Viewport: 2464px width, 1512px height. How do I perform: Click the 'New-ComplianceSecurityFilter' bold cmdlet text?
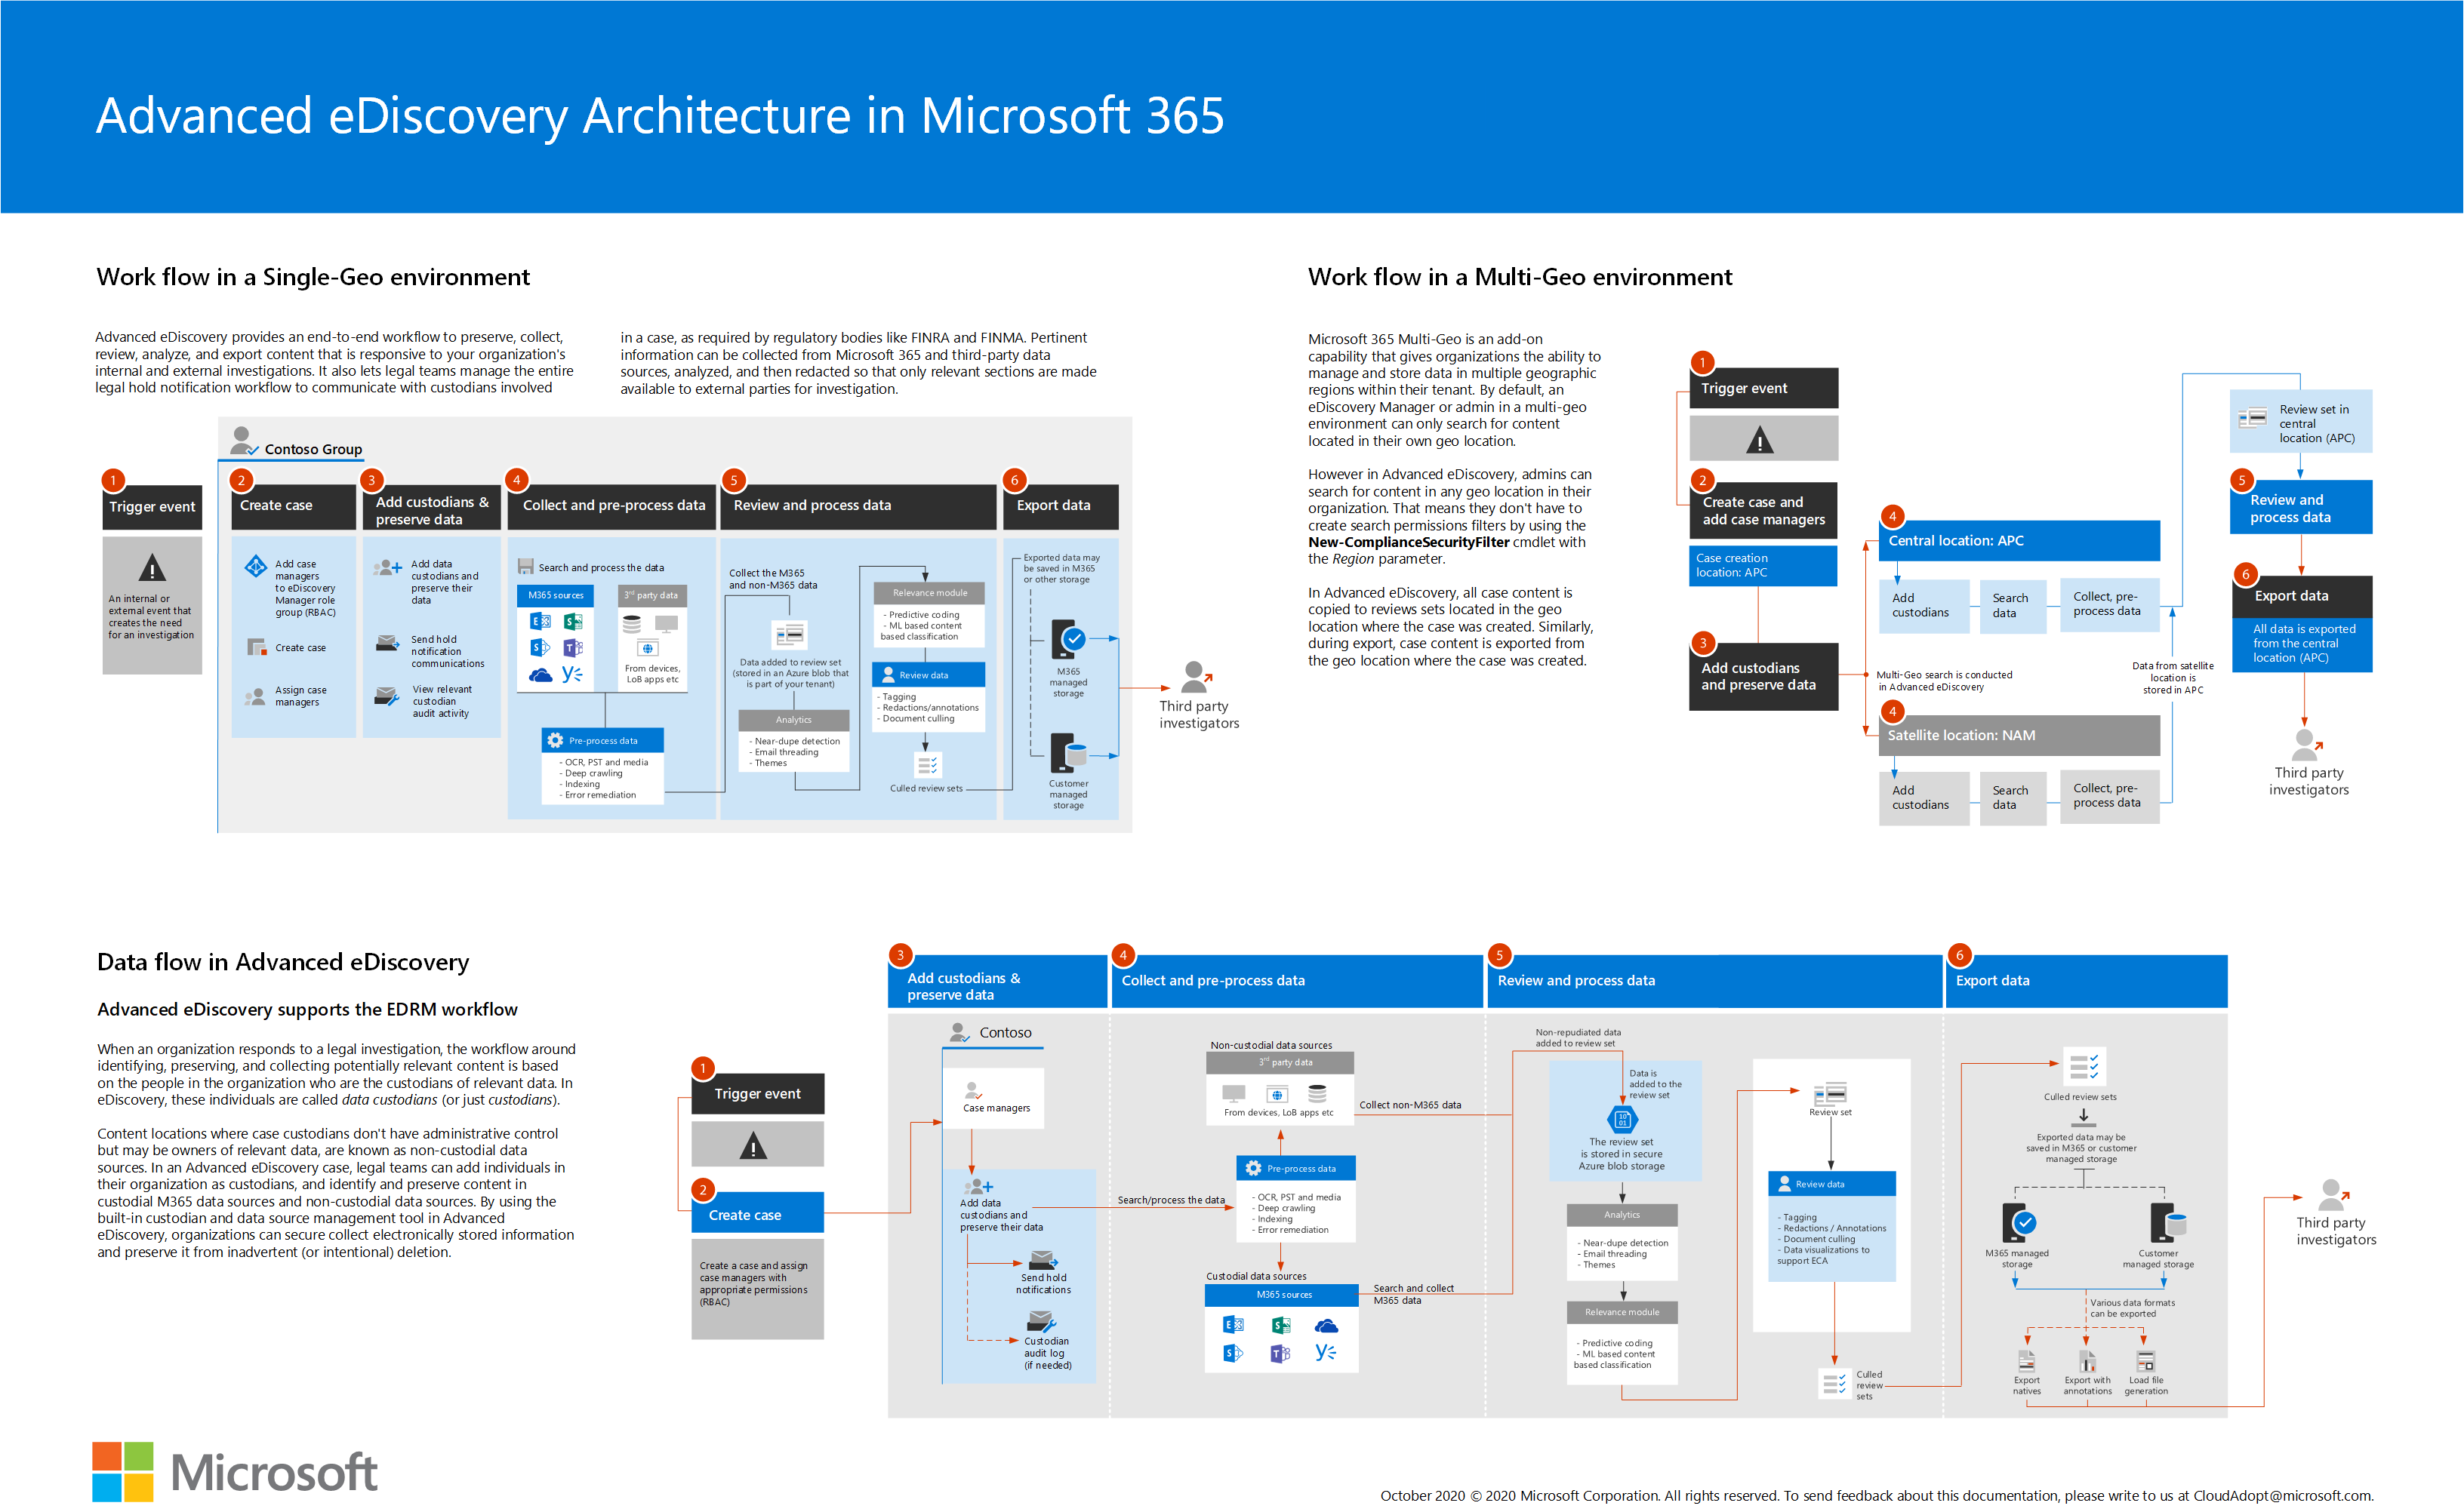click(x=1408, y=542)
